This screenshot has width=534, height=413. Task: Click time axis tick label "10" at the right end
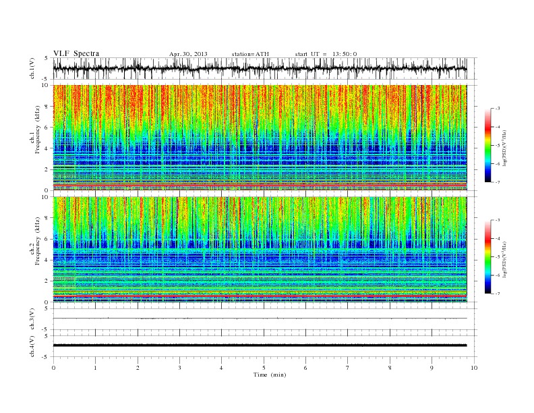point(474,368)
